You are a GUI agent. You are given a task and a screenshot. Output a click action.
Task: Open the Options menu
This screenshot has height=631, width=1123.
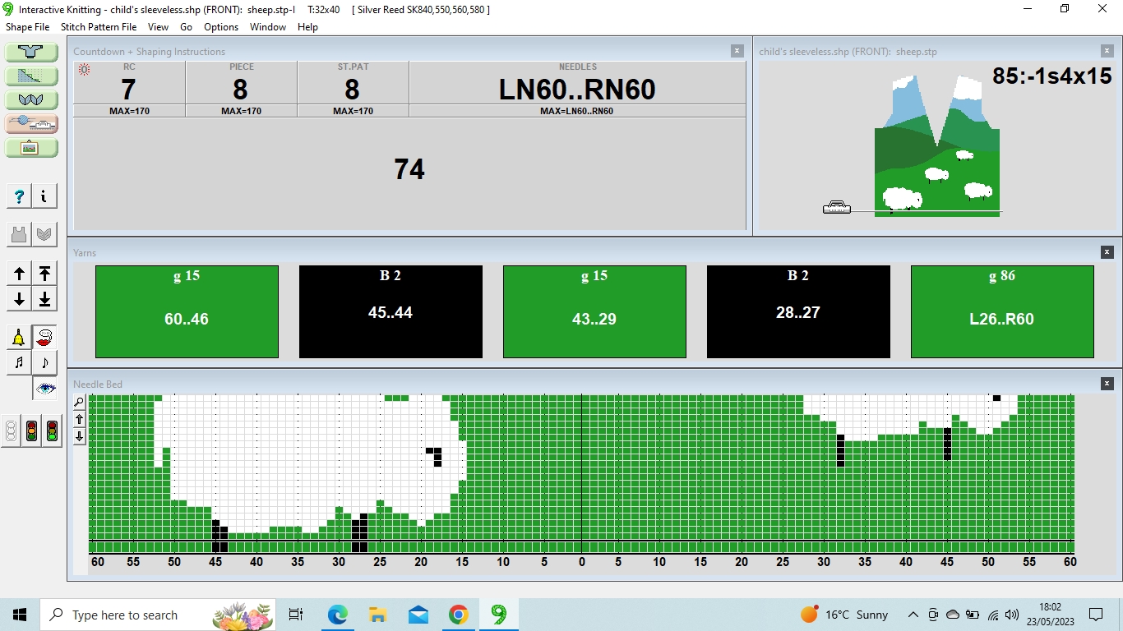pos(221,27)
